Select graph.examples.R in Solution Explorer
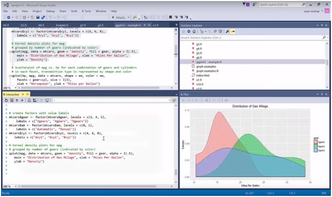This screenshot has height=197, width=332. pos(207,71)
